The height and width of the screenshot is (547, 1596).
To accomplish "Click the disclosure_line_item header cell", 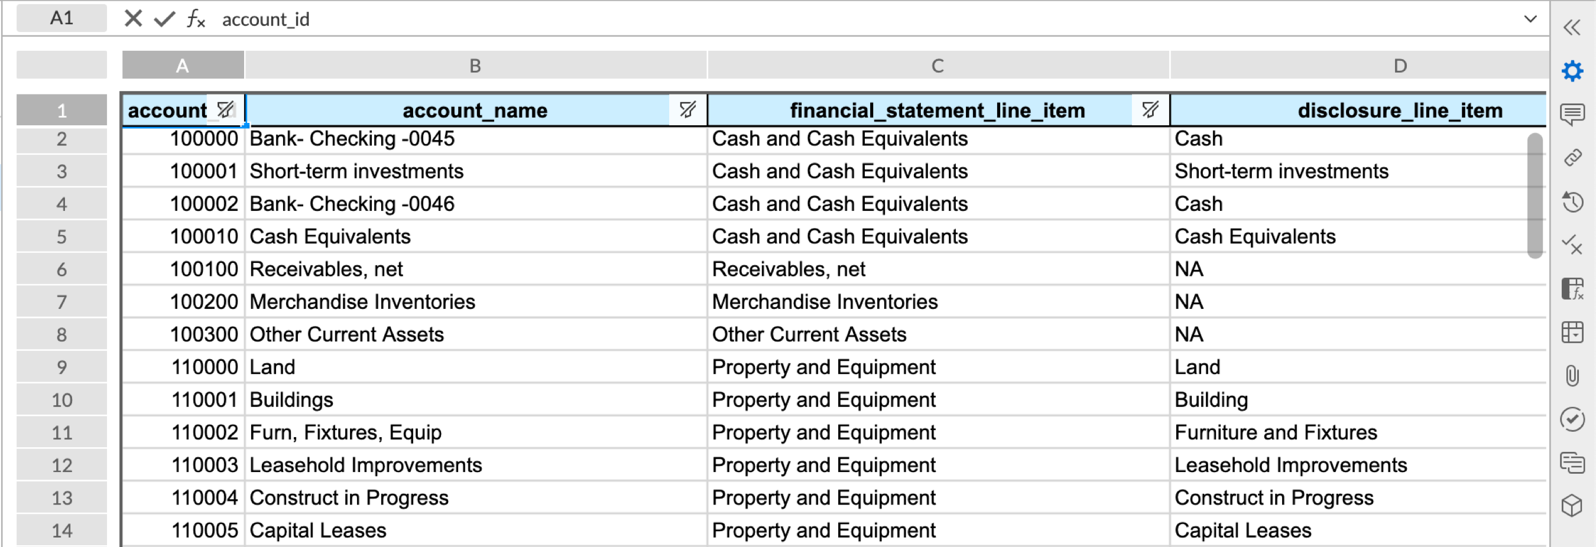I will [x=1358, y=110].
